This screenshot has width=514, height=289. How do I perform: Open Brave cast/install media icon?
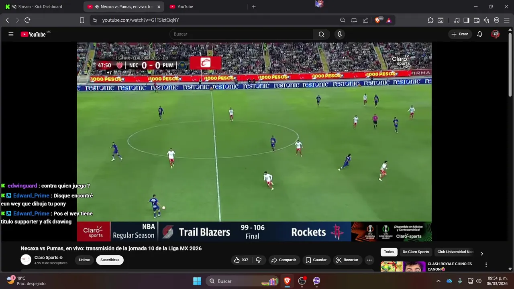pyautogui.click(x=354, y=20)
